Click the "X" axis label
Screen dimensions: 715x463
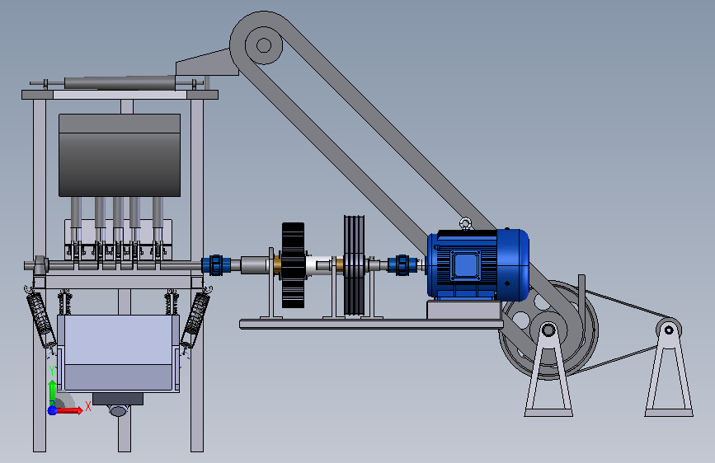(88, 406)
